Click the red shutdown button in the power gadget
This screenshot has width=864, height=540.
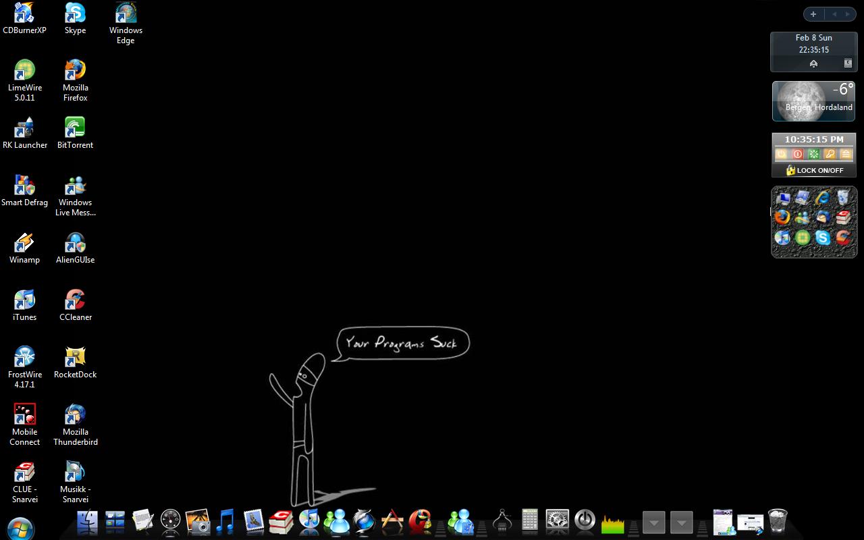(x=797, y=155)
